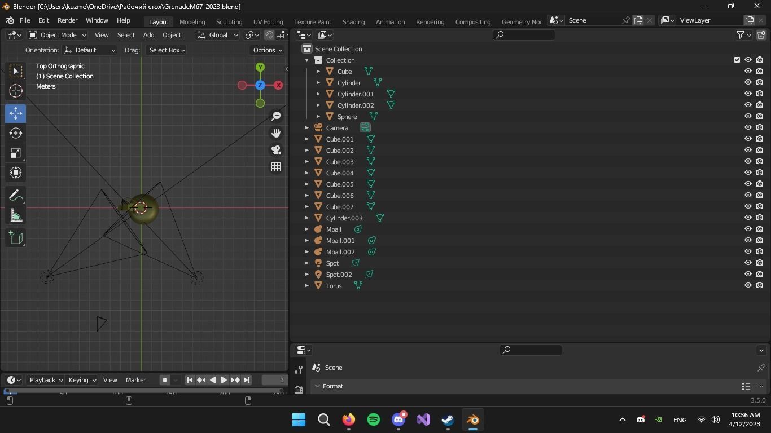Switch to the UV Editing workspace tab
The width and height of the screenshot is (771, 433).
point(268,22)
